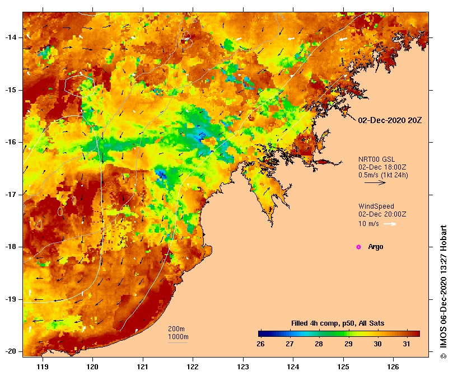Click the WindSpeed legend label
The height and width of the screenshot is (376, 453).
pyautogui.click(x=376, y=206)
